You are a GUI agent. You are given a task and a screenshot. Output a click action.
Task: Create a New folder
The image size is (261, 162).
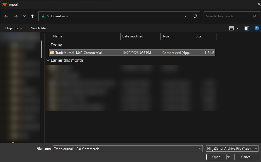pos(39,28)
